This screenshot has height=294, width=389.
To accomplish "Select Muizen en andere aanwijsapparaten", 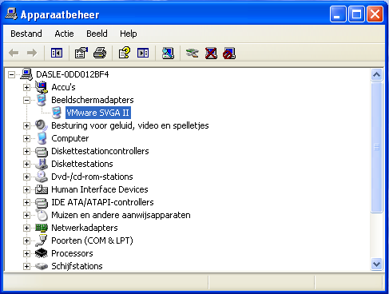I will pos(121,215).
